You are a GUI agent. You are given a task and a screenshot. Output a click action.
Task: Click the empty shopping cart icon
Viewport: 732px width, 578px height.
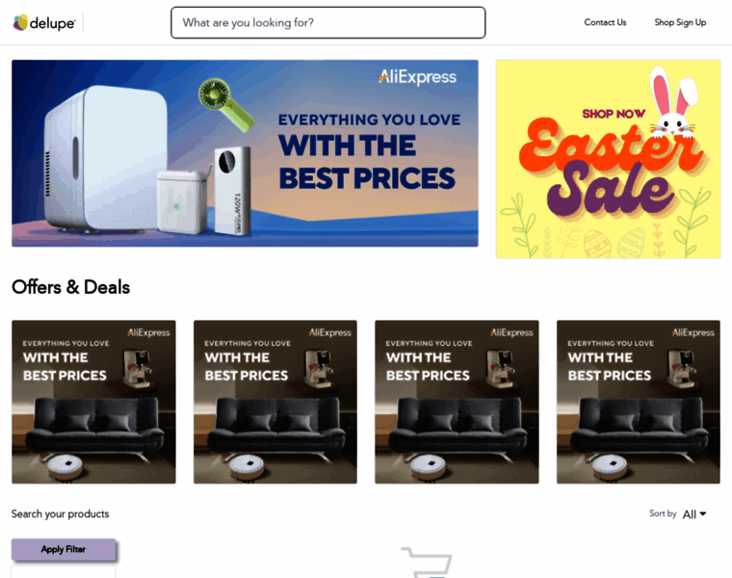[427, 563]
